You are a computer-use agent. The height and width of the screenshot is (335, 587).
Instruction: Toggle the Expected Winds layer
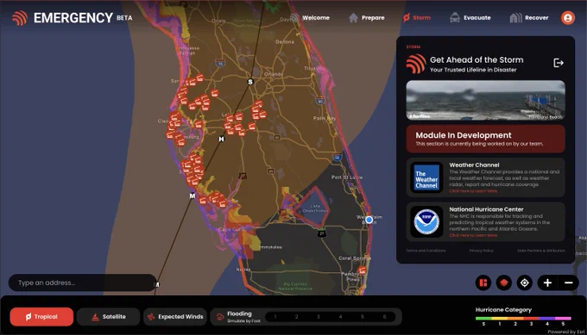coord(175,317)
